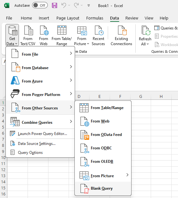Select row 12 header
Image resolution: width=178 pixels, height=198 pixels.
coord(4,170)
